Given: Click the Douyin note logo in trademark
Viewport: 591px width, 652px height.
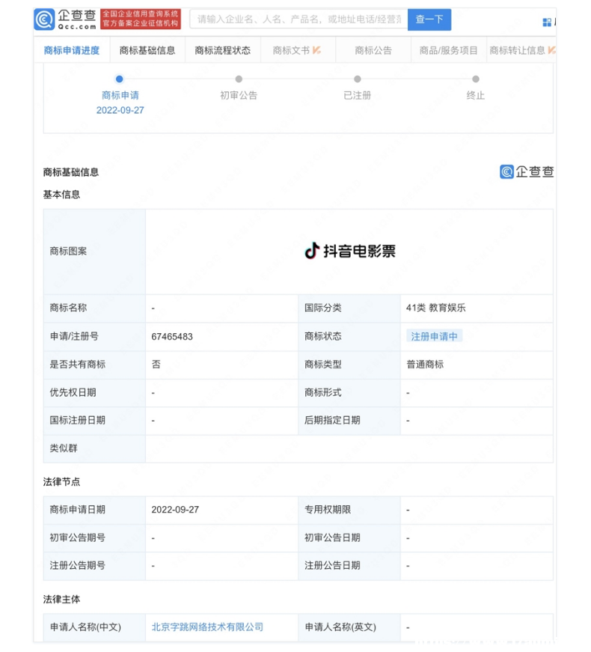Looking at the screenshot, I should point(312,251).
